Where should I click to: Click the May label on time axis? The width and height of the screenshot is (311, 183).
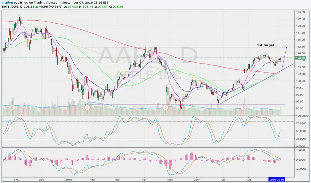pos(170,180)
